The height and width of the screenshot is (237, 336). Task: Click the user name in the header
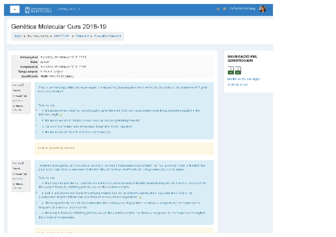click(x=242, y=9)
